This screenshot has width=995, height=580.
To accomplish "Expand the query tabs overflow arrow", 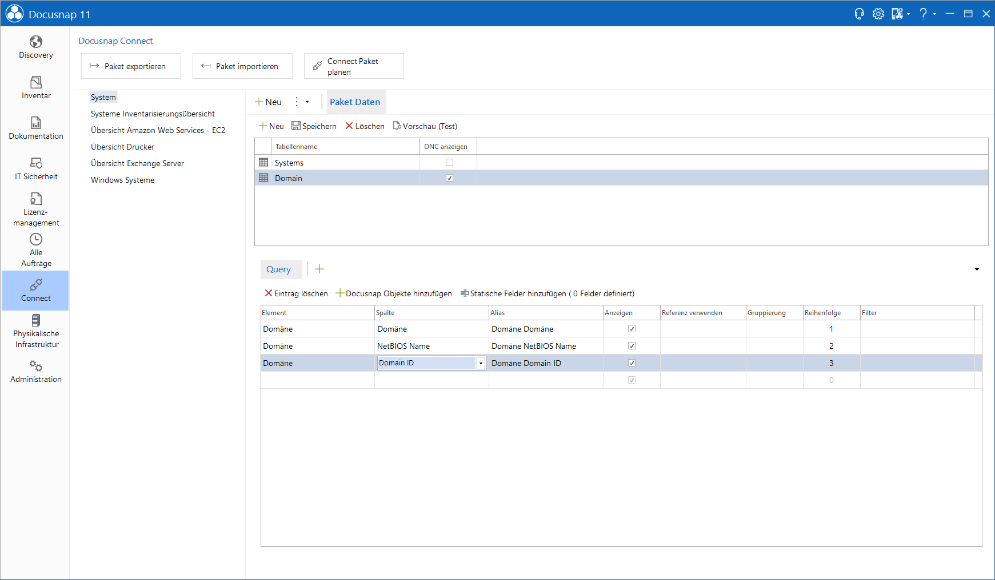I will (x=977, y=269).
